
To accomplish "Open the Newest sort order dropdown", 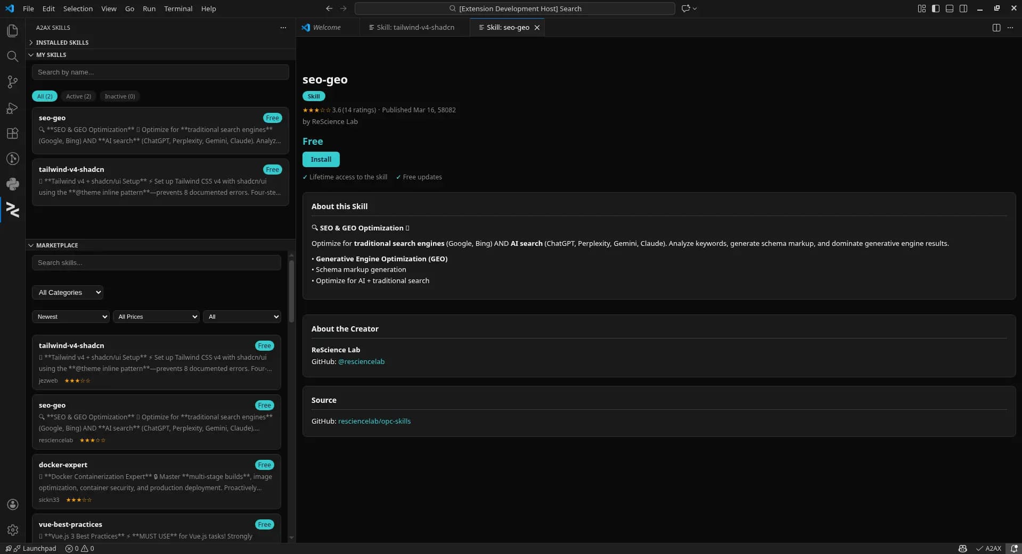I will (71, 316).
